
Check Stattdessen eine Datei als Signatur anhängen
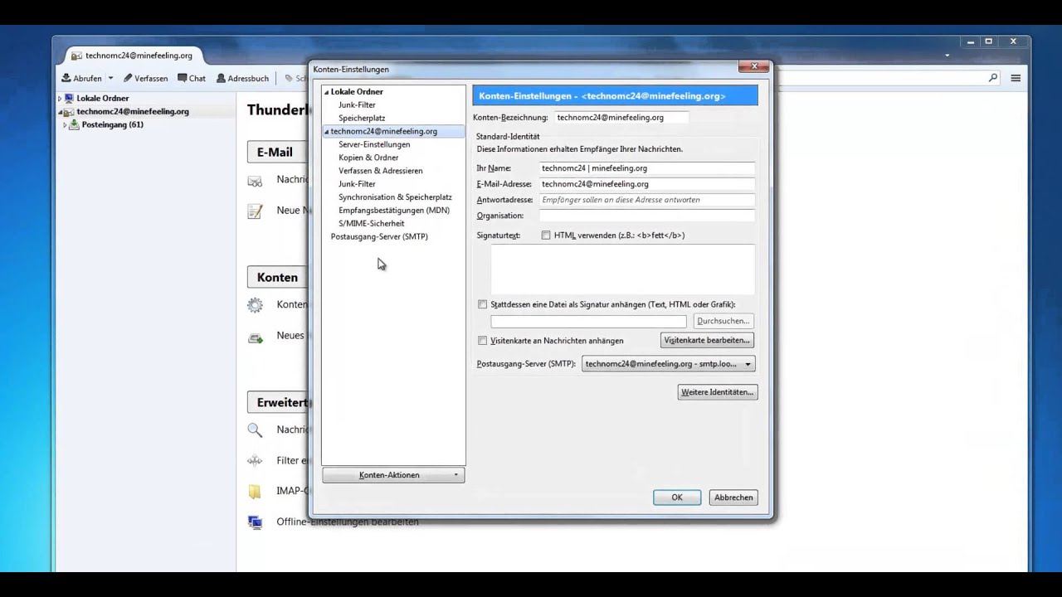482,305
